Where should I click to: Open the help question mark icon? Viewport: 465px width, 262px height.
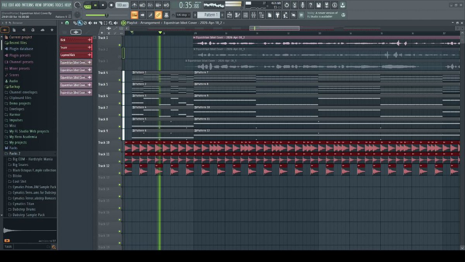[x=310, y=5]
